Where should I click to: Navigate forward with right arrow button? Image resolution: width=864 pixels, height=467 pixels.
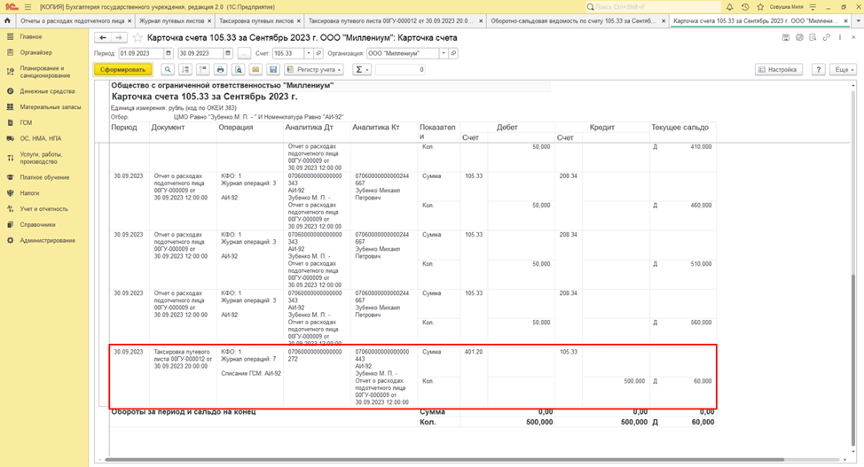[119, 38]
